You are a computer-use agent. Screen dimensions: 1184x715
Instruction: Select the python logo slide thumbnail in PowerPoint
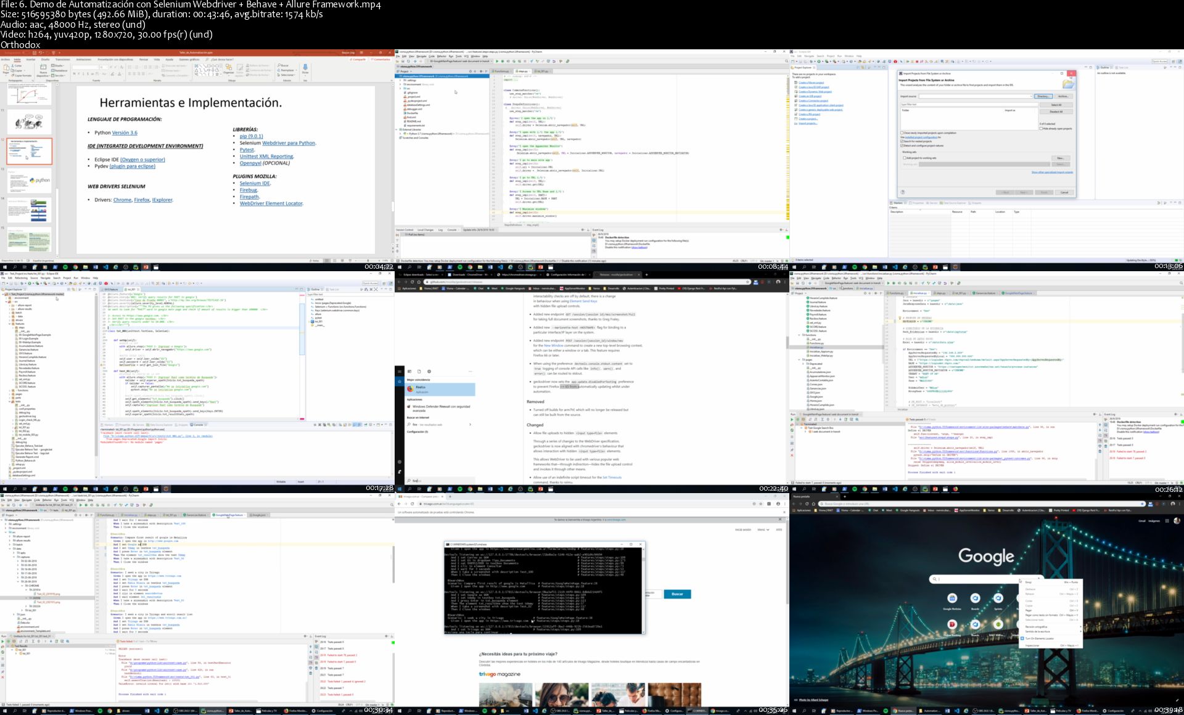click(x=30, y=181)
